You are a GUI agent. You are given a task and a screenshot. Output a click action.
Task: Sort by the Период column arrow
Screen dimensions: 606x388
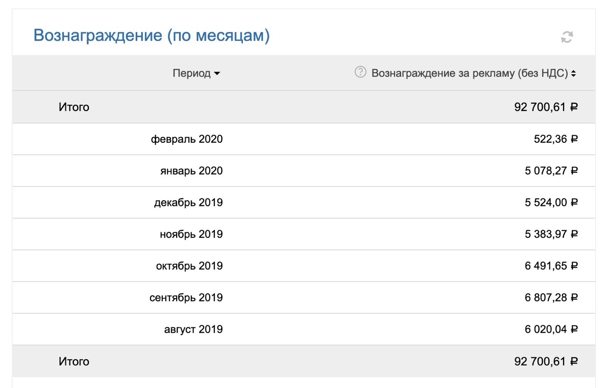[x=217, y=74]
